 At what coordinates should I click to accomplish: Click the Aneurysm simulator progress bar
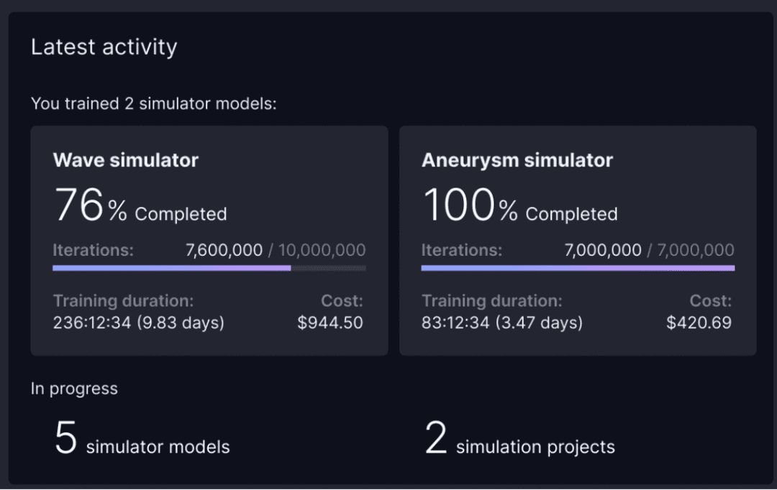(578, 268)
